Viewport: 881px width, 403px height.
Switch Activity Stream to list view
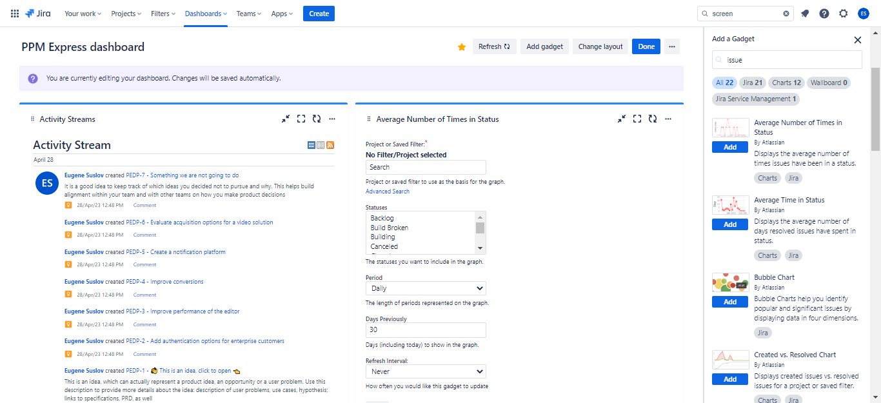point(321,146)
